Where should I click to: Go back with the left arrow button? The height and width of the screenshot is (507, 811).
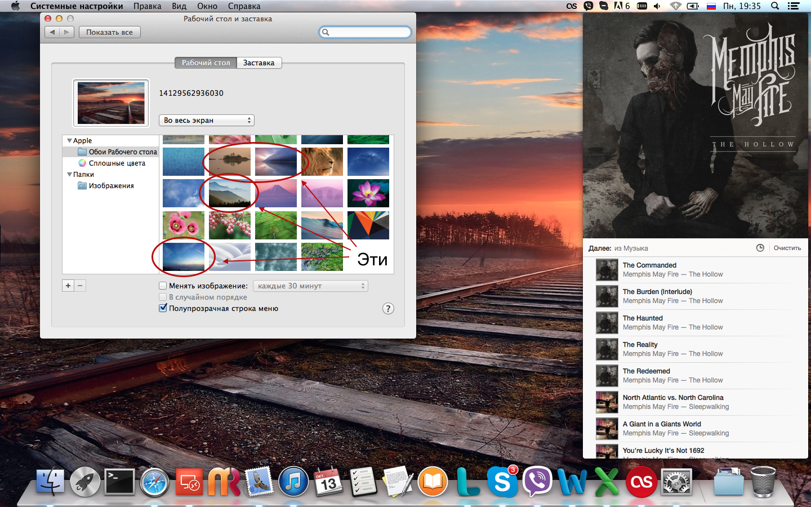pos(52,32)
